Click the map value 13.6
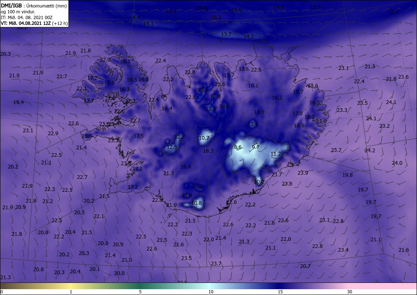417x295 pixels. coord(211,109)
